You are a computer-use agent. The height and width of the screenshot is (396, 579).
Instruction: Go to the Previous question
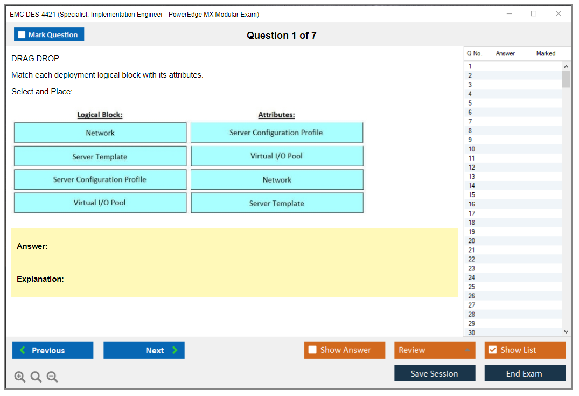53,350
